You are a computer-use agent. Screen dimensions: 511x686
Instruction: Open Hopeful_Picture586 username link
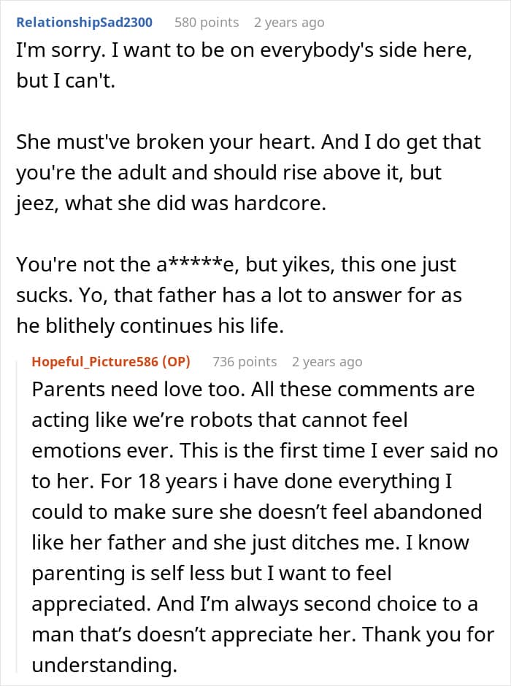[95, 362]
